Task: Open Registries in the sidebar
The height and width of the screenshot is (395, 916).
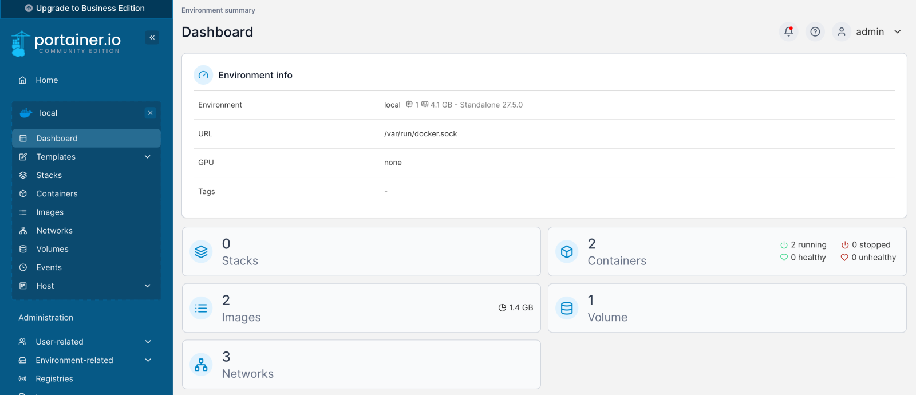Action: pos(54,378)
